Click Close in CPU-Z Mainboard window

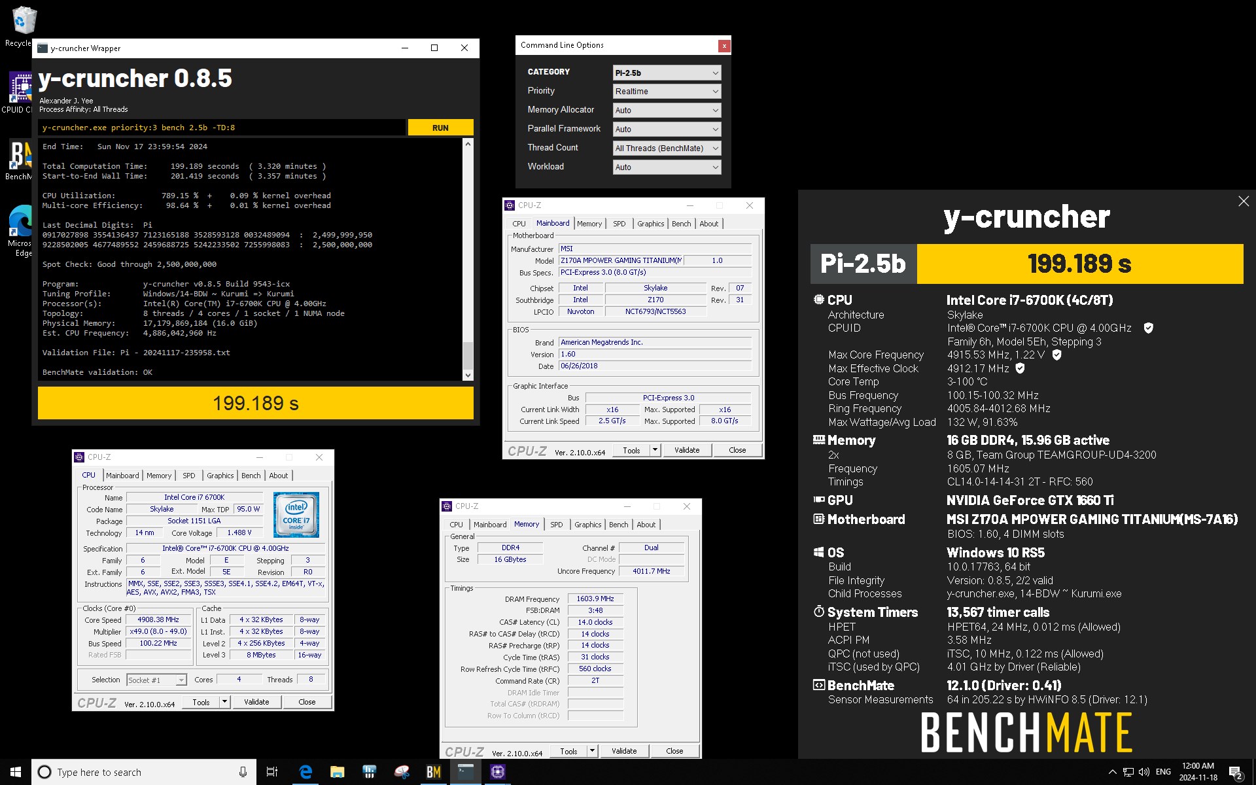point(737,450)
